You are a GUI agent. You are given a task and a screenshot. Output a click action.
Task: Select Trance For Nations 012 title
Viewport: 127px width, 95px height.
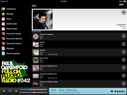point(48,66)
